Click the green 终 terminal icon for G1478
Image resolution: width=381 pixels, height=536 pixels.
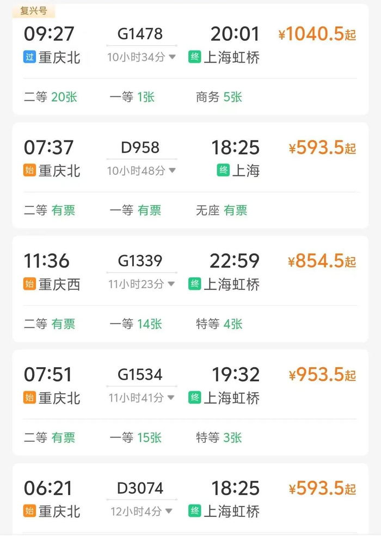[x=194, y=57]
